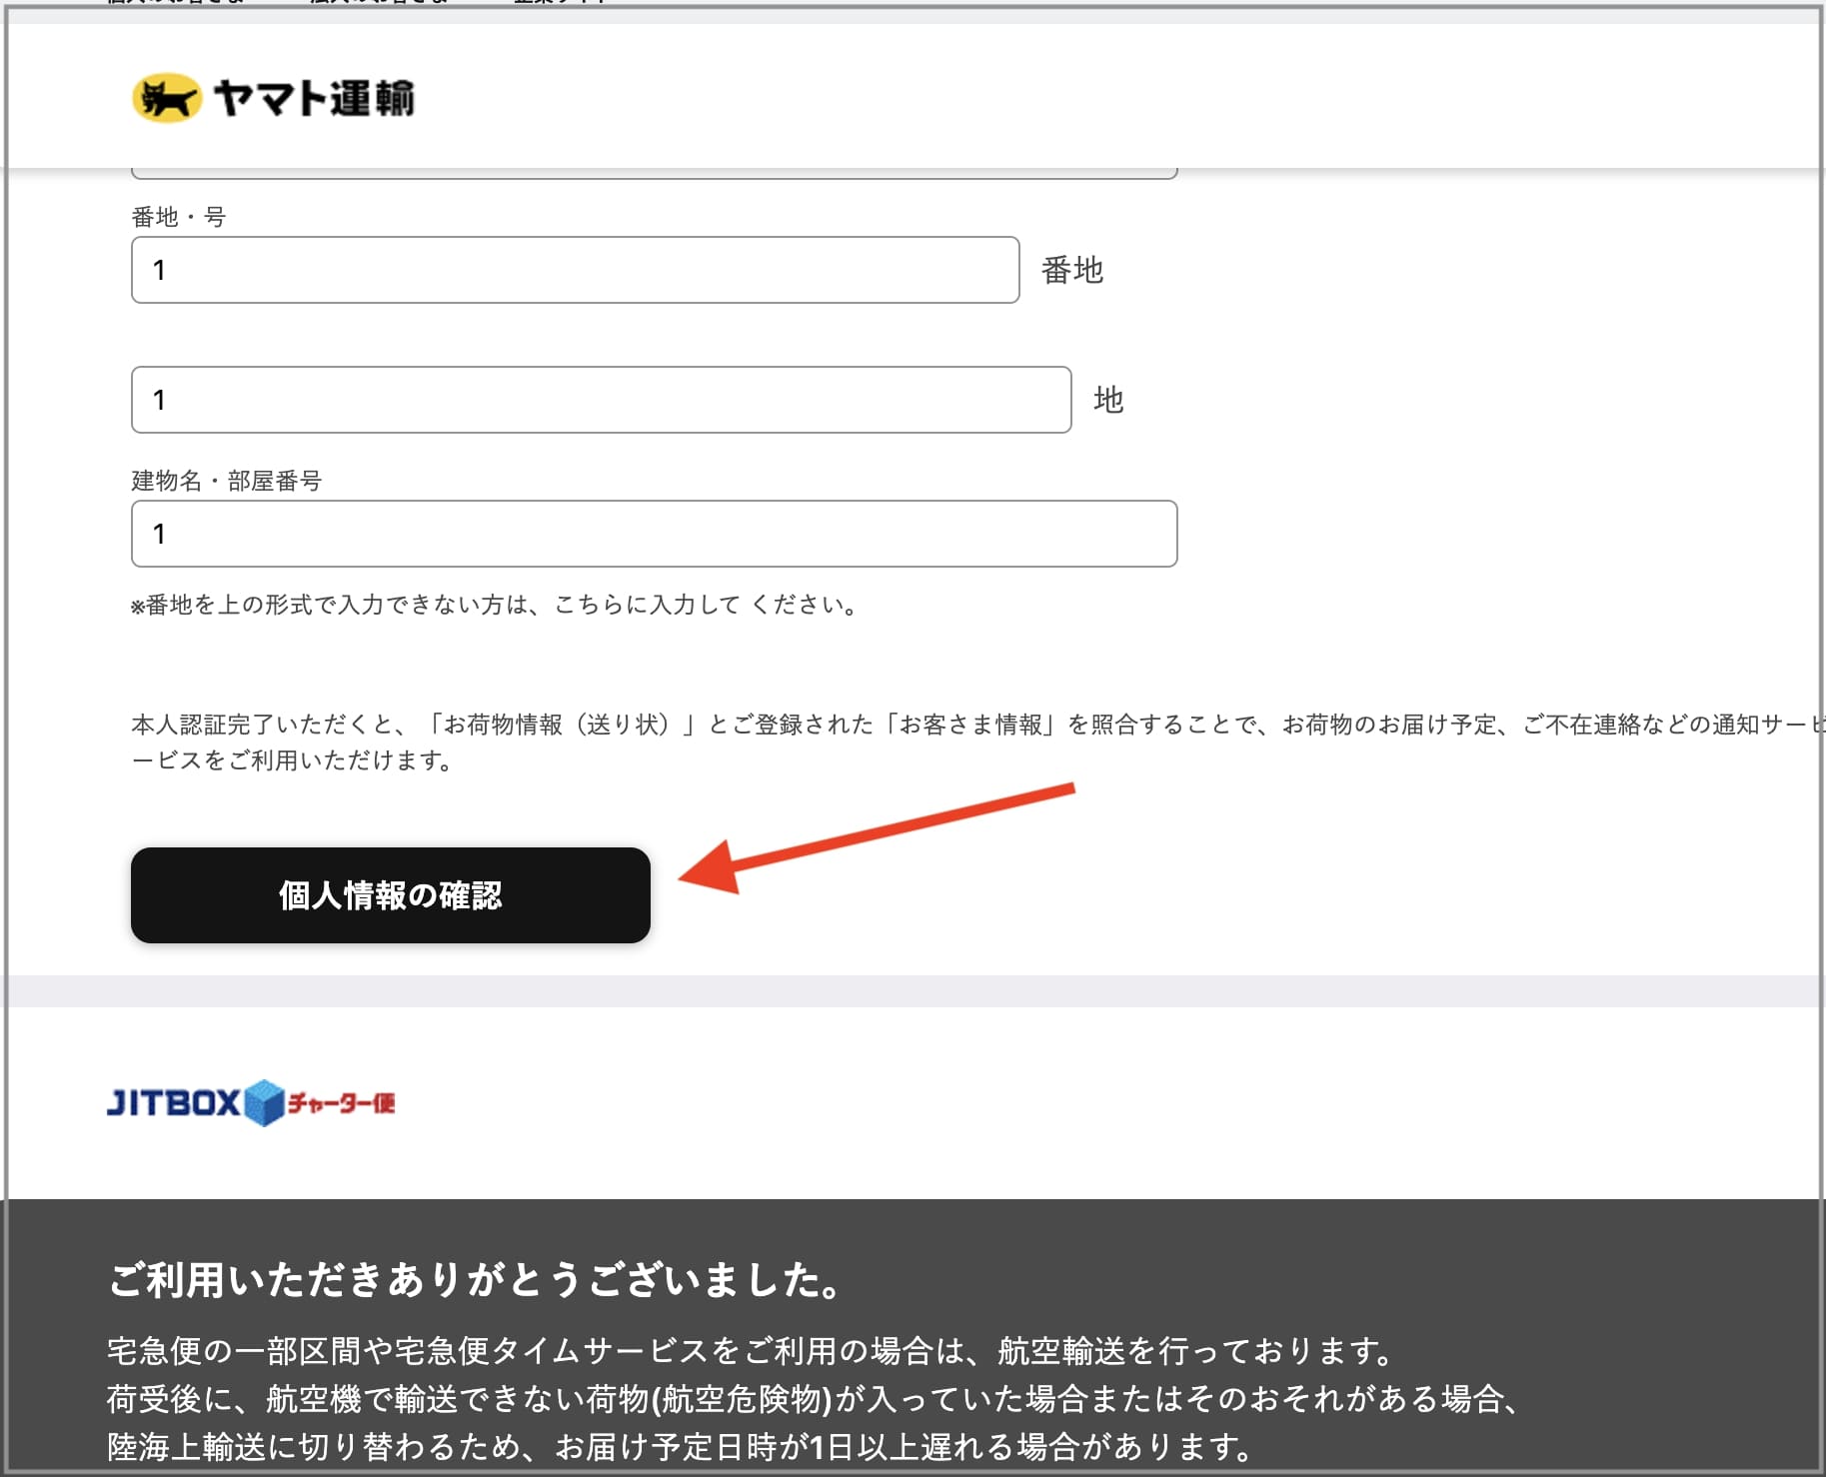Click footer line starting 陸海上輸送に切り替わるため
This screenshot has width=1826, height=1477.
coord(680,1446)
